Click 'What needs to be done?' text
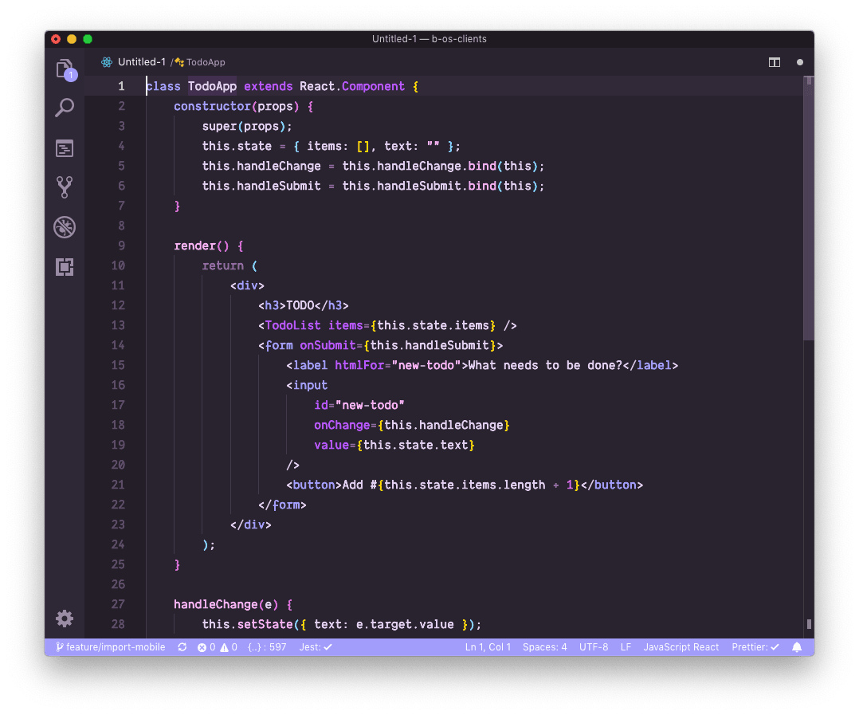The width and height of the screenshot is (859, 715). pyautogui.click(x=545, y=365)
